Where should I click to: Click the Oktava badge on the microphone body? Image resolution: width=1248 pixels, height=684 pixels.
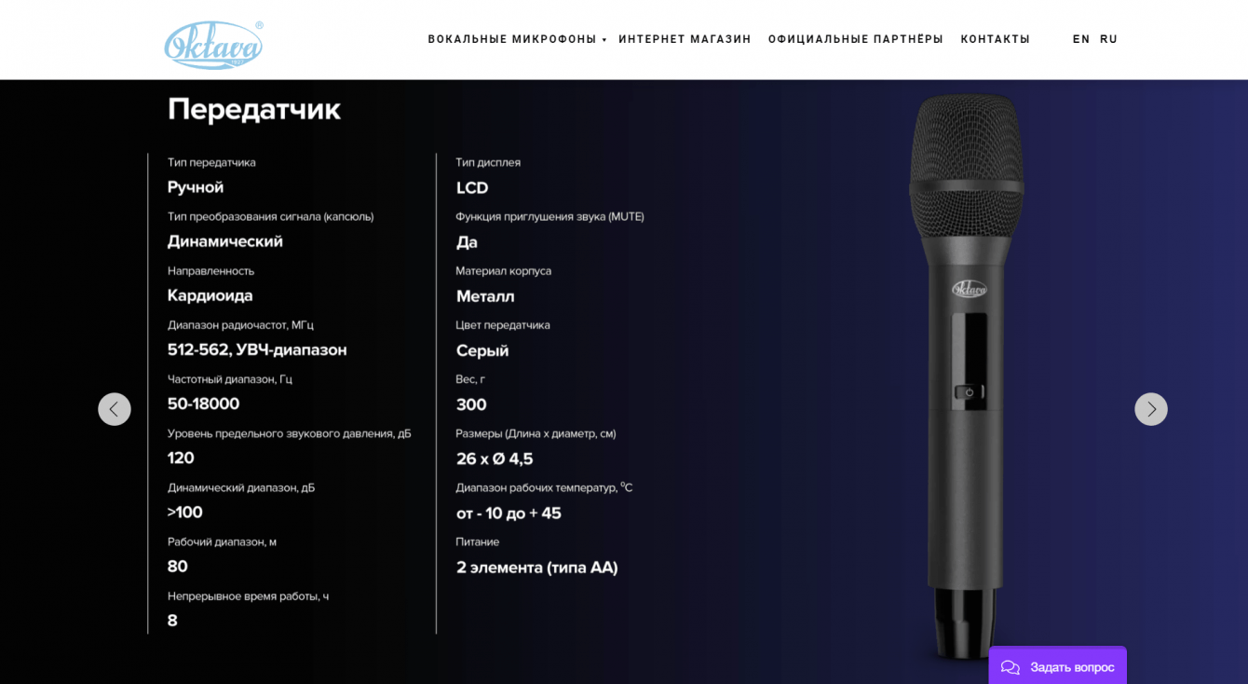[969, 289]
